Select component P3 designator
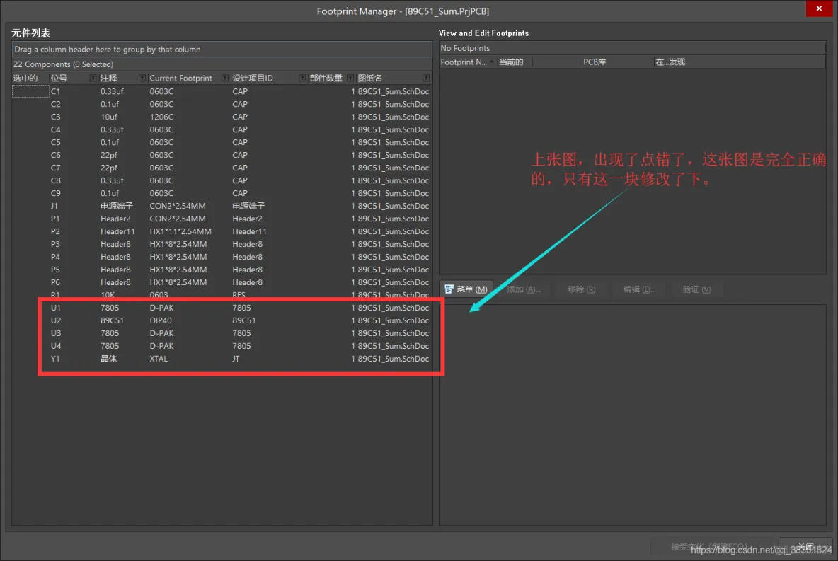838x561 pixels. tap(55, 244)
